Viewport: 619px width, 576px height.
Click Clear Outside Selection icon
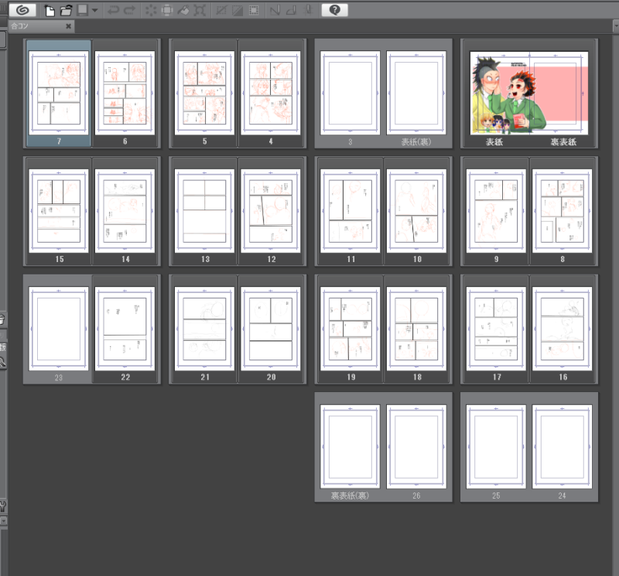(x=167, y=10)
